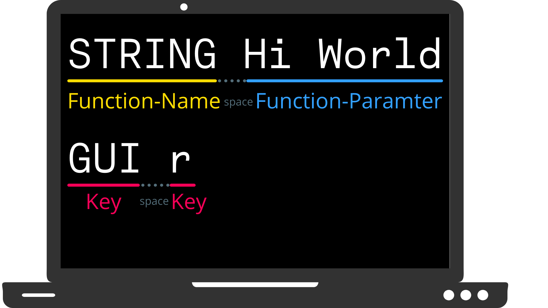Click the GUI text
The width and height of the screenshot is (548, 308).
click(x=104, y=158)
